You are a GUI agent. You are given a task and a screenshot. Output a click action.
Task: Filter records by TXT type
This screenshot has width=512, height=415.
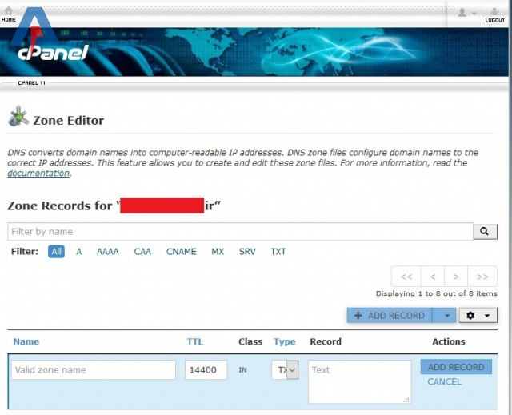point(278,252)
